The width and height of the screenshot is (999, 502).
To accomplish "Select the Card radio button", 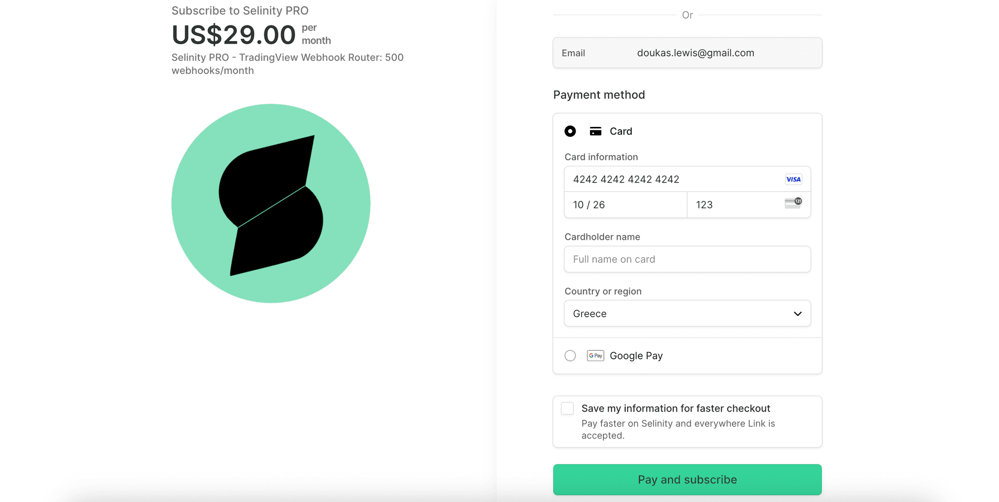I will point(570,132).
